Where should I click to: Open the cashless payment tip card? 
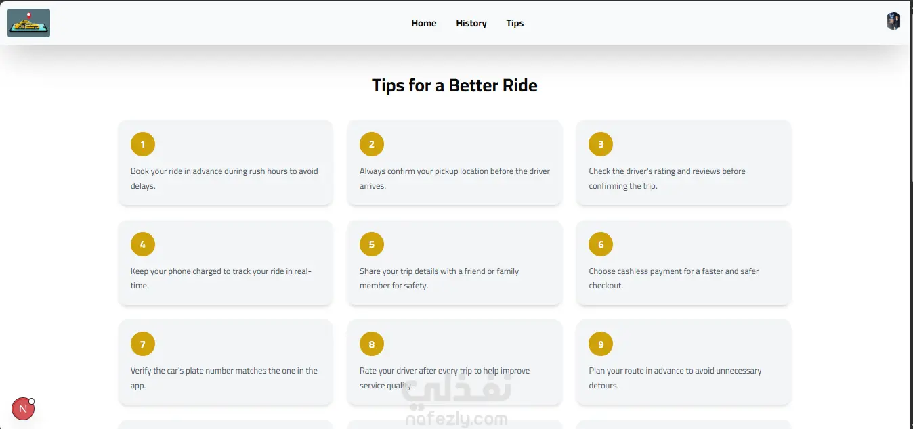pos(683,263)
